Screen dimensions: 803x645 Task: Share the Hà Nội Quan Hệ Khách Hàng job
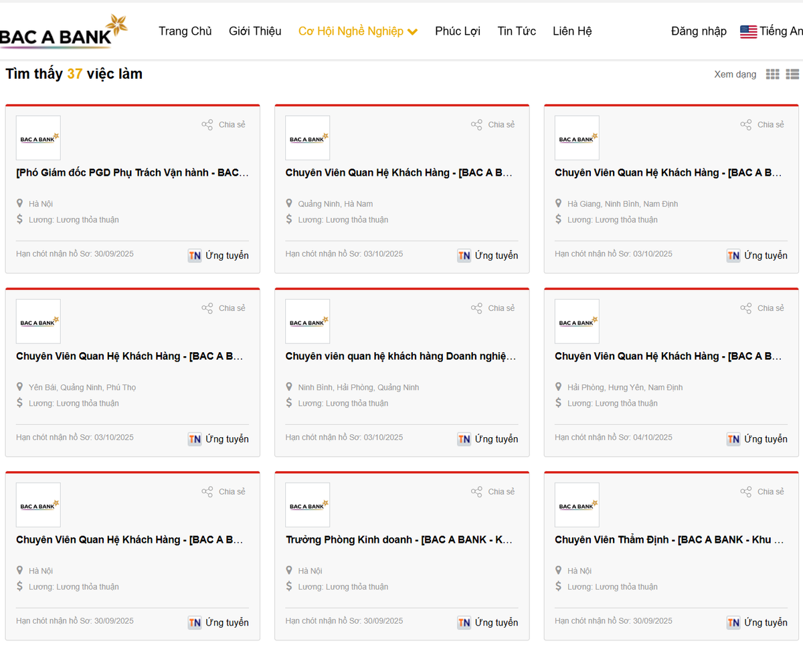pos(224,491)
